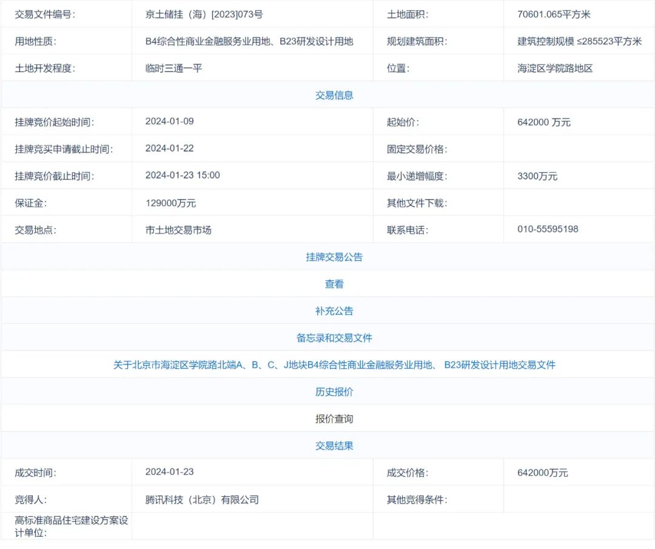655x549 pixels.
Task: Click the 临时三通一平 value
Action: point(174,69)
